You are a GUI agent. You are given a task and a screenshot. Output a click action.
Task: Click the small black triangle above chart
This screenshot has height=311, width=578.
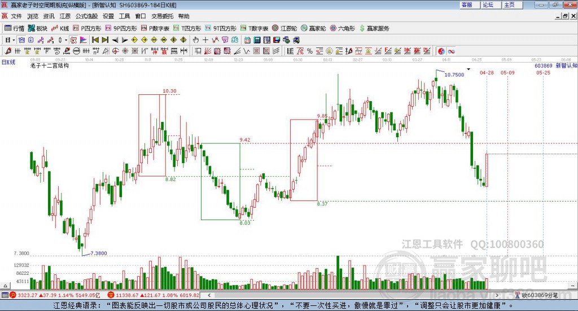468,69
